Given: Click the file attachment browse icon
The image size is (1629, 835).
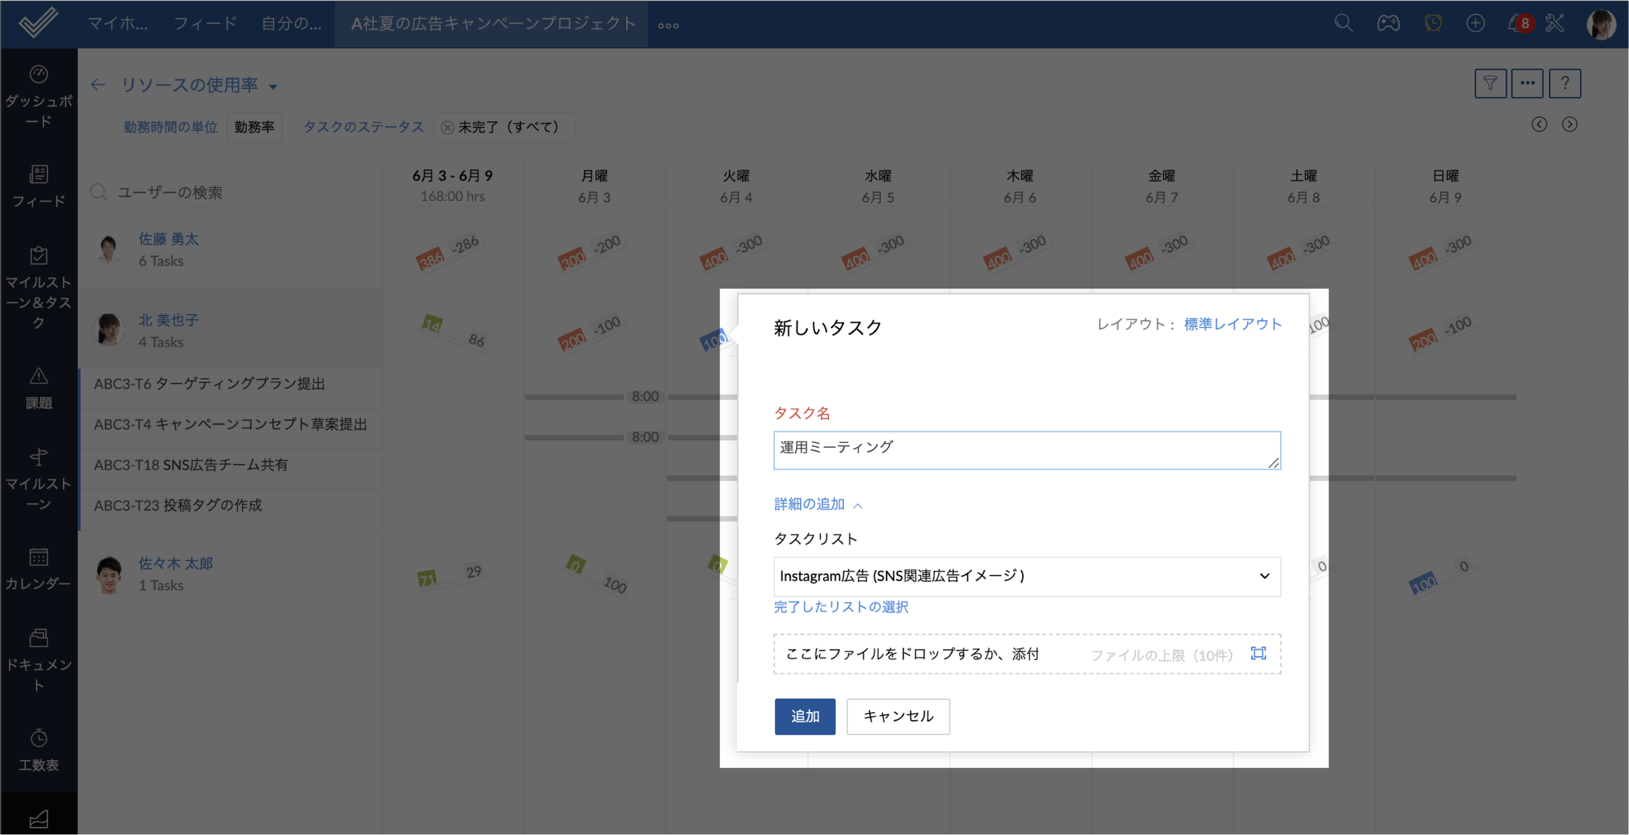Looking at the screenshot, I should 1258,654.
